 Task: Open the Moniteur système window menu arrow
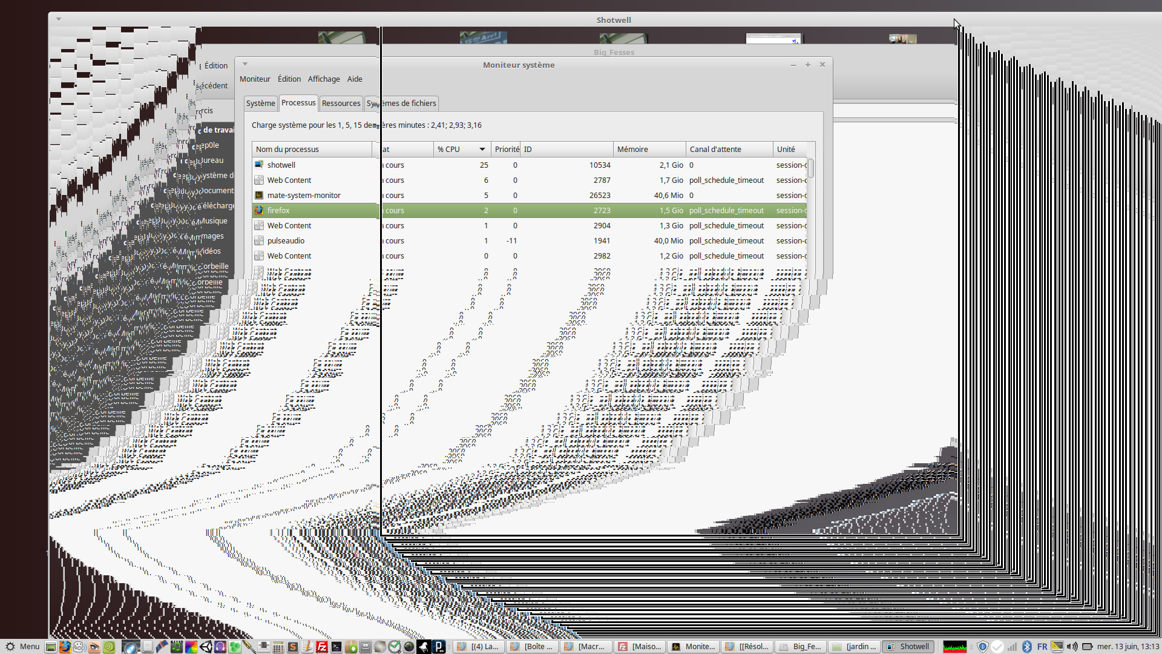coord(245,64)
